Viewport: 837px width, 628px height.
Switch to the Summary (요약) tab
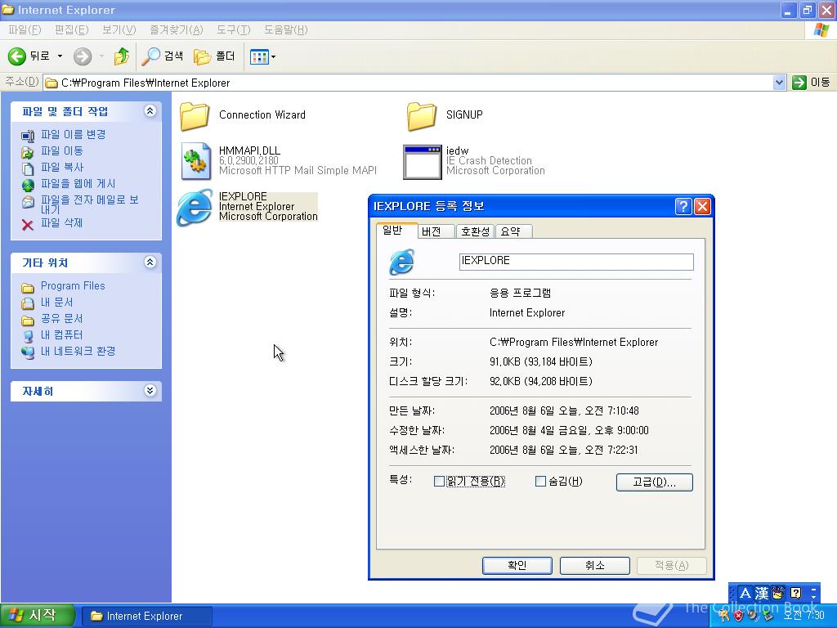(513, 231)
